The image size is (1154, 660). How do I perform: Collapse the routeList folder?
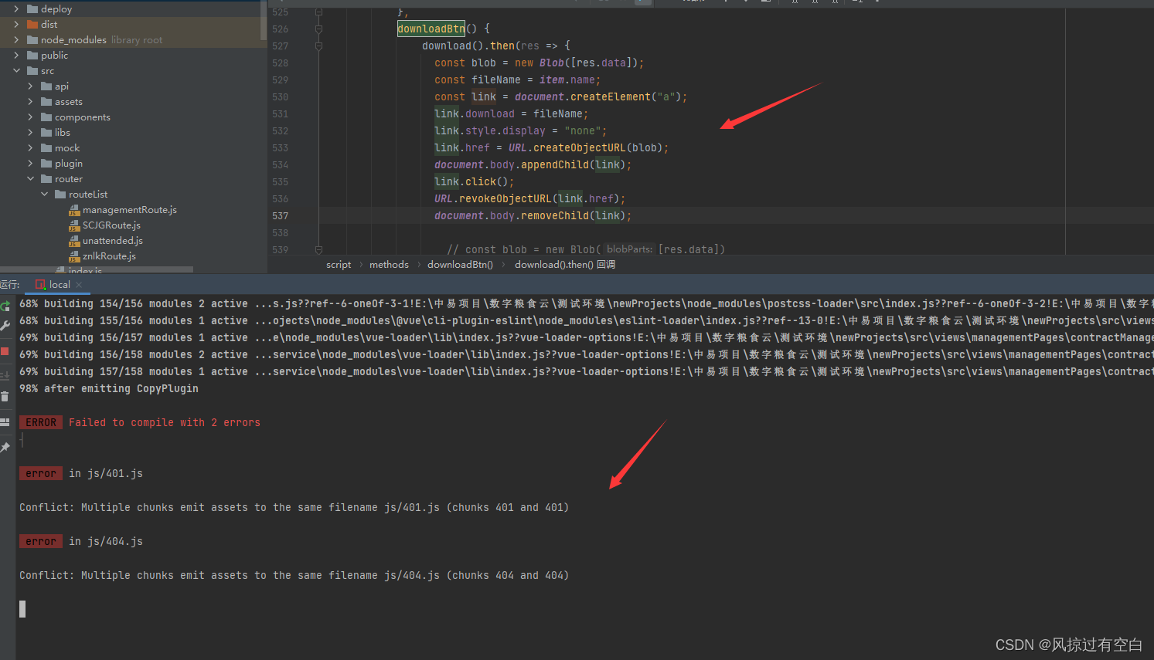click(44, 195)
